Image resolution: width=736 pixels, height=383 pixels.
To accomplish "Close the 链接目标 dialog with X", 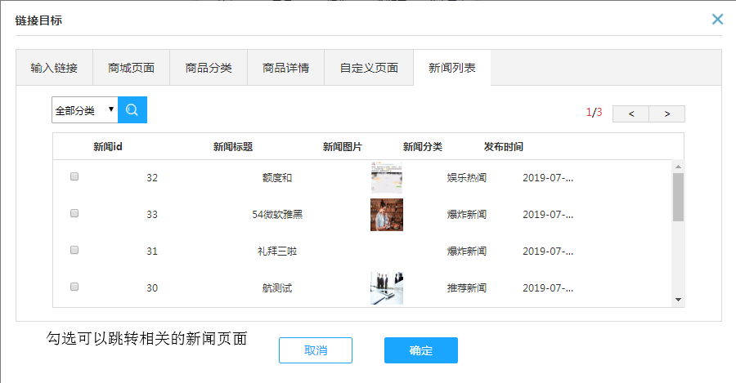I will click(717, 19).
